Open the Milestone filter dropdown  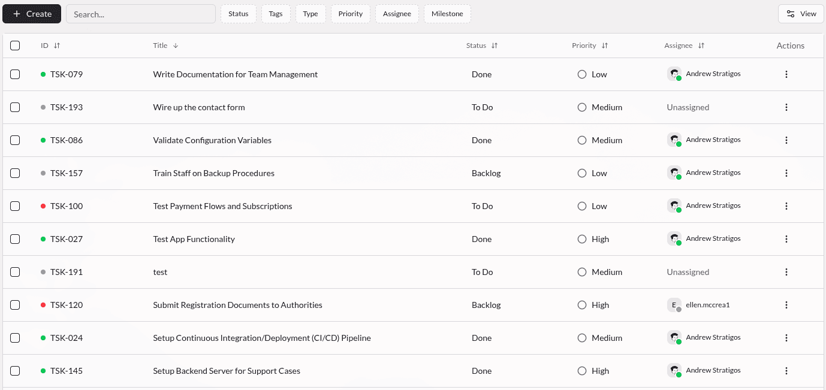(x=447, y=13)
